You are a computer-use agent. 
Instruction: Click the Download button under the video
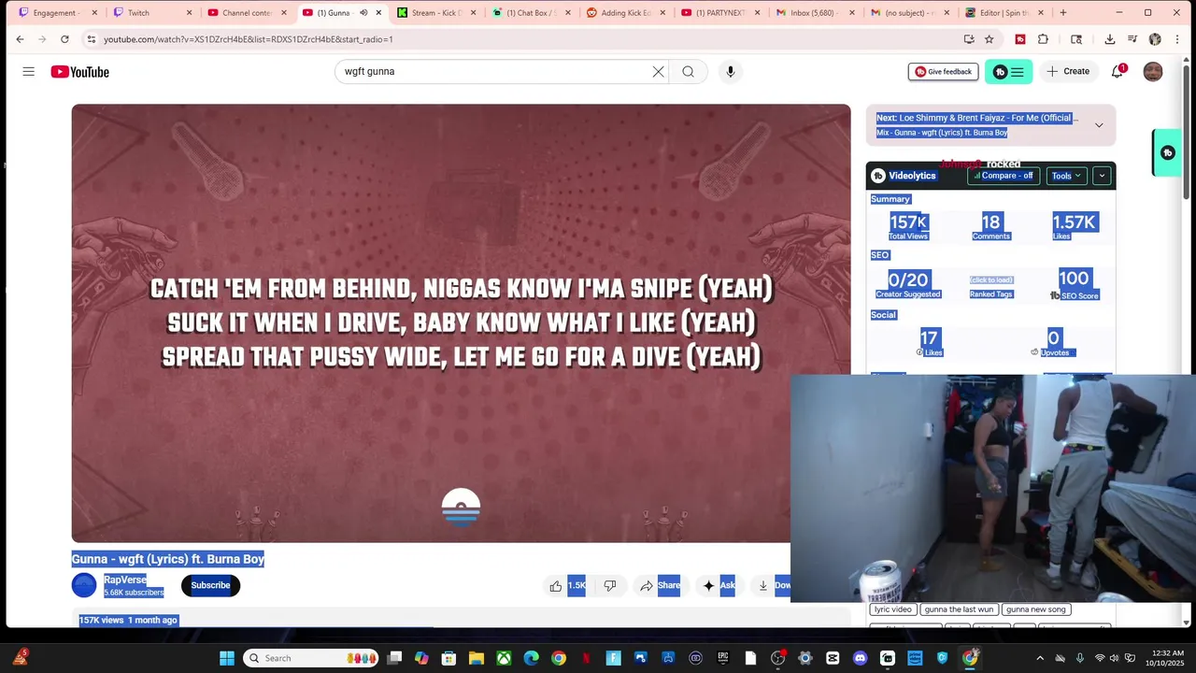point(772,586)
